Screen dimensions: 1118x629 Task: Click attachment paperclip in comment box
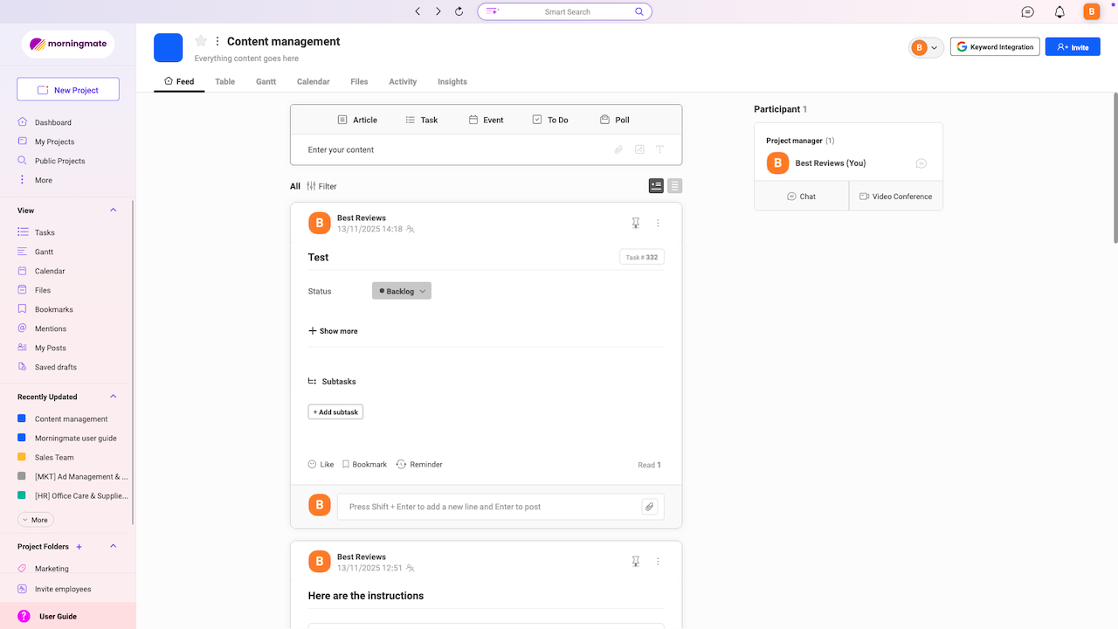coord(649,507)
